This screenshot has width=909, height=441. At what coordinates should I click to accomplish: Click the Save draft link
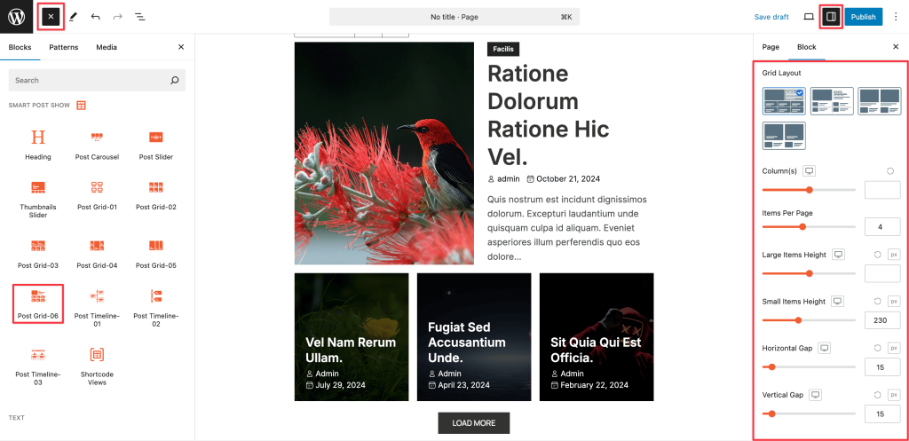tap(771, 17)
